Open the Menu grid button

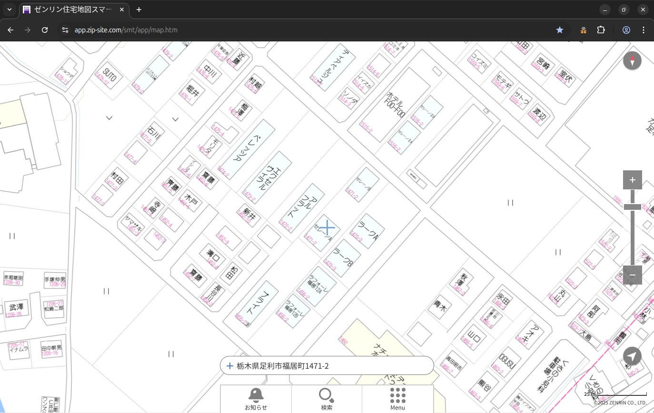[x=397, y=399]
